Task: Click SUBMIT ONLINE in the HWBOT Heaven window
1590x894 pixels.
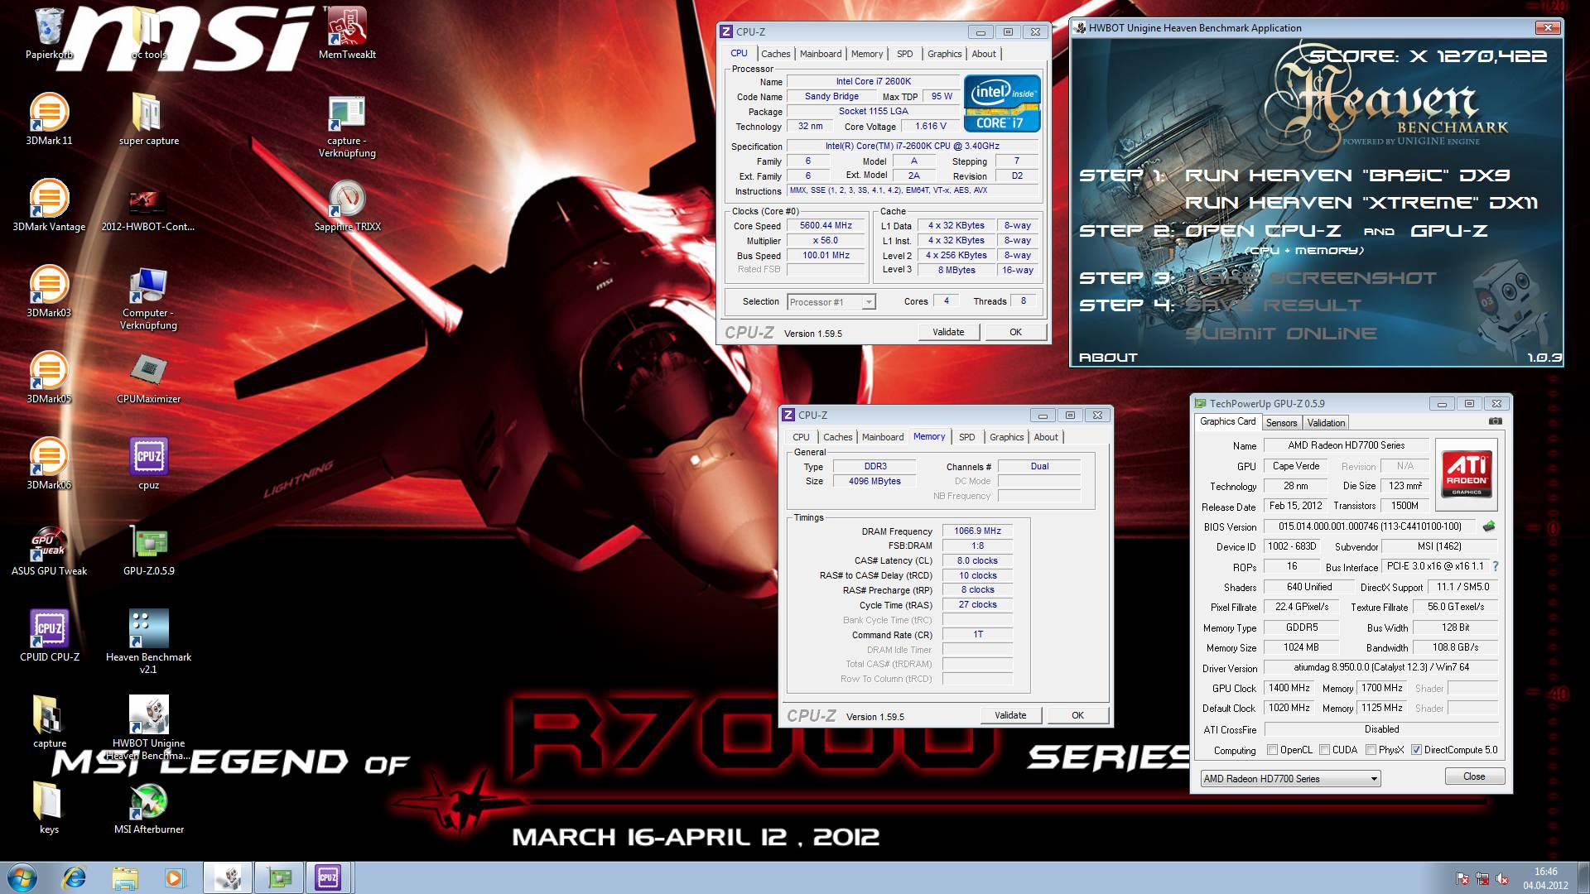Action: click(1281, 334)
